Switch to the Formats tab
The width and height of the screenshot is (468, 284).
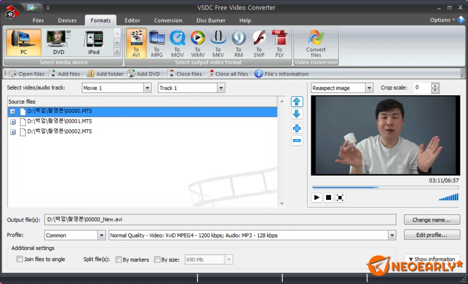pyautogui.click(x=101, y=20)
